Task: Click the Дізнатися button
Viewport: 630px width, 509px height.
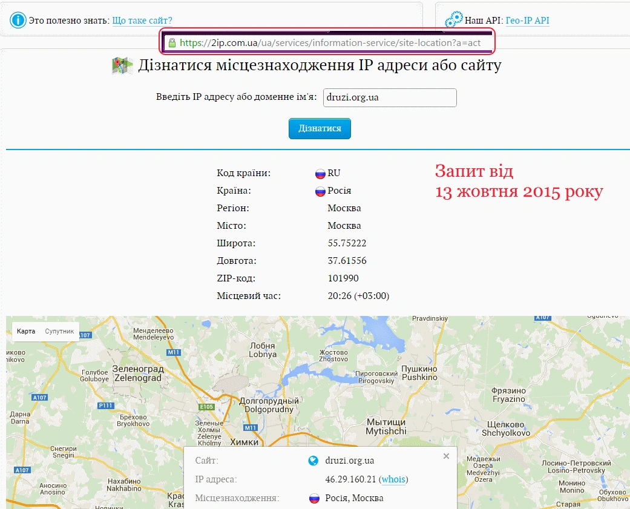Action: coord(320,128)
